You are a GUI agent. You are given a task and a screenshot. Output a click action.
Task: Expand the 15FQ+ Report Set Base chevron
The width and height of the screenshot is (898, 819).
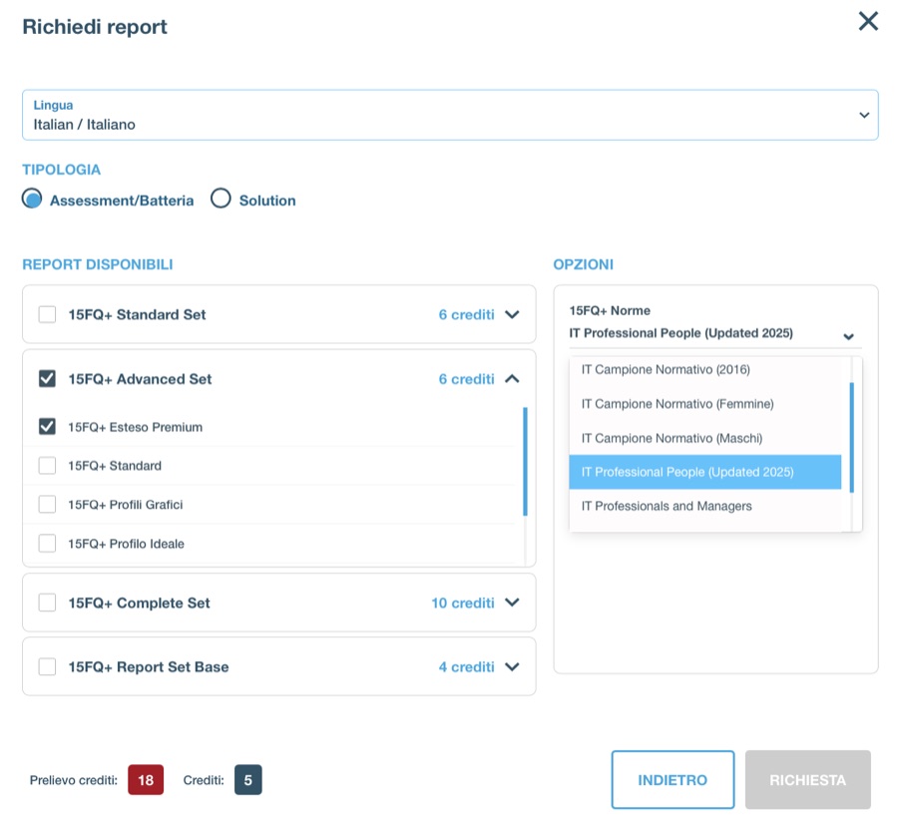point(512,666)
